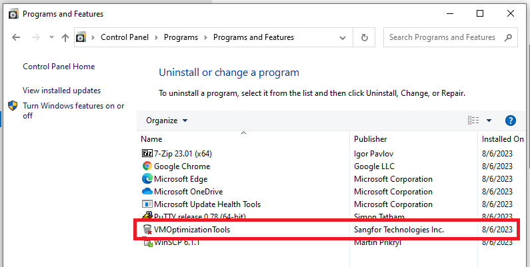
Task: Open Control Panel Home link
Action: click(x=59, y=67)
